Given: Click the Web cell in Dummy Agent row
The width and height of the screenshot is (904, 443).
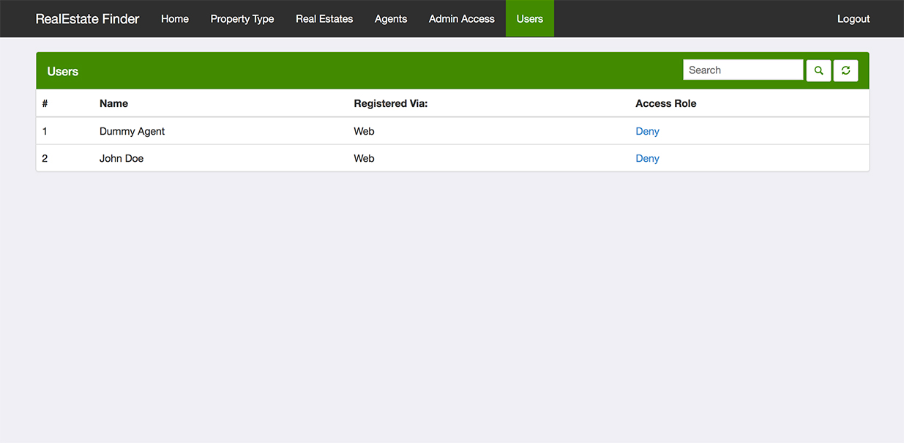Looking at the screenshot, I should tap(364, 131).
